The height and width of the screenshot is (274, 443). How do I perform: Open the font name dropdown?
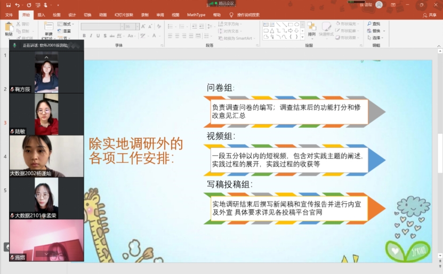(122, 27)
